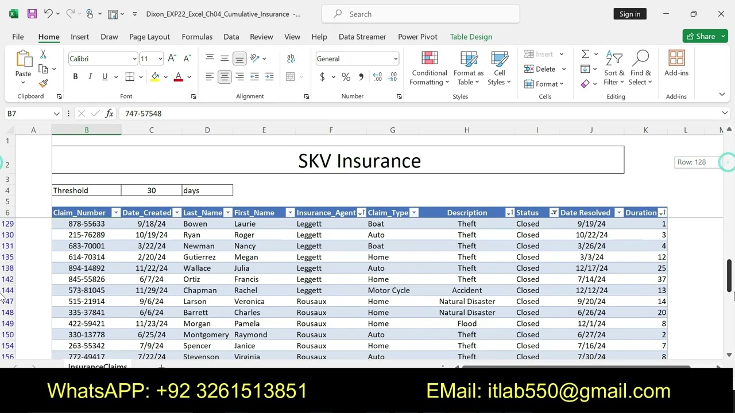Click Increase Decimal icon

click(377, 77)
